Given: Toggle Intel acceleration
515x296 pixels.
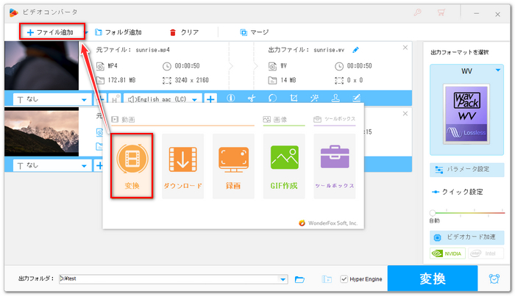Looking at the screenshot, I should tap(486, 253).
